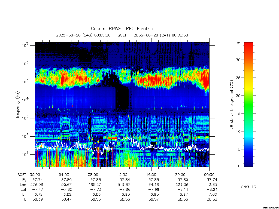Click the 10^6 frequency tick label
This screenshot has width=279, height=209.
[x=26, y=63]
